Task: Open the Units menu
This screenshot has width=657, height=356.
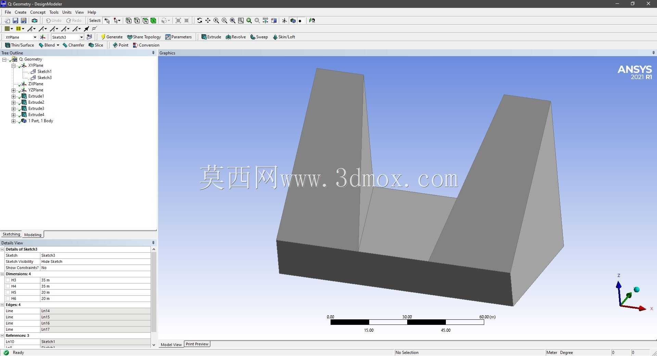Action: pos(67,12)
